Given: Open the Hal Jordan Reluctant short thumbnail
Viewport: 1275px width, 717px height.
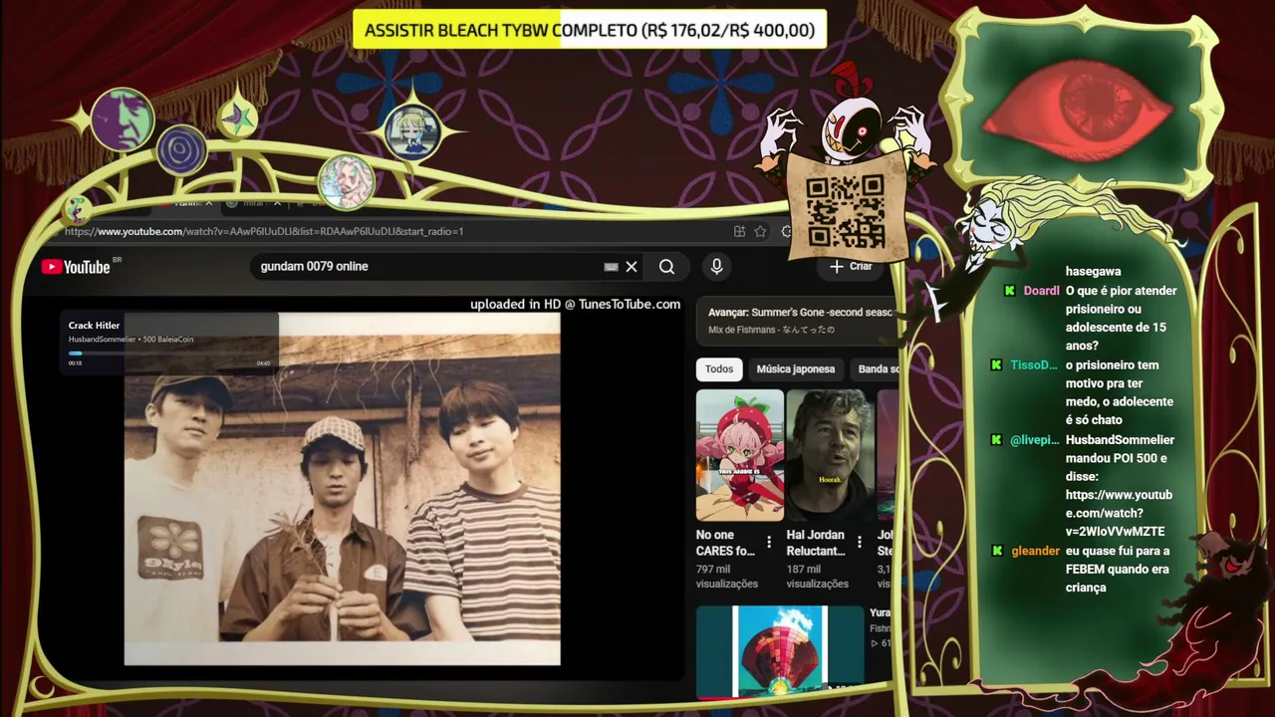Looking at the screenshot, I should tap(831, 454).
